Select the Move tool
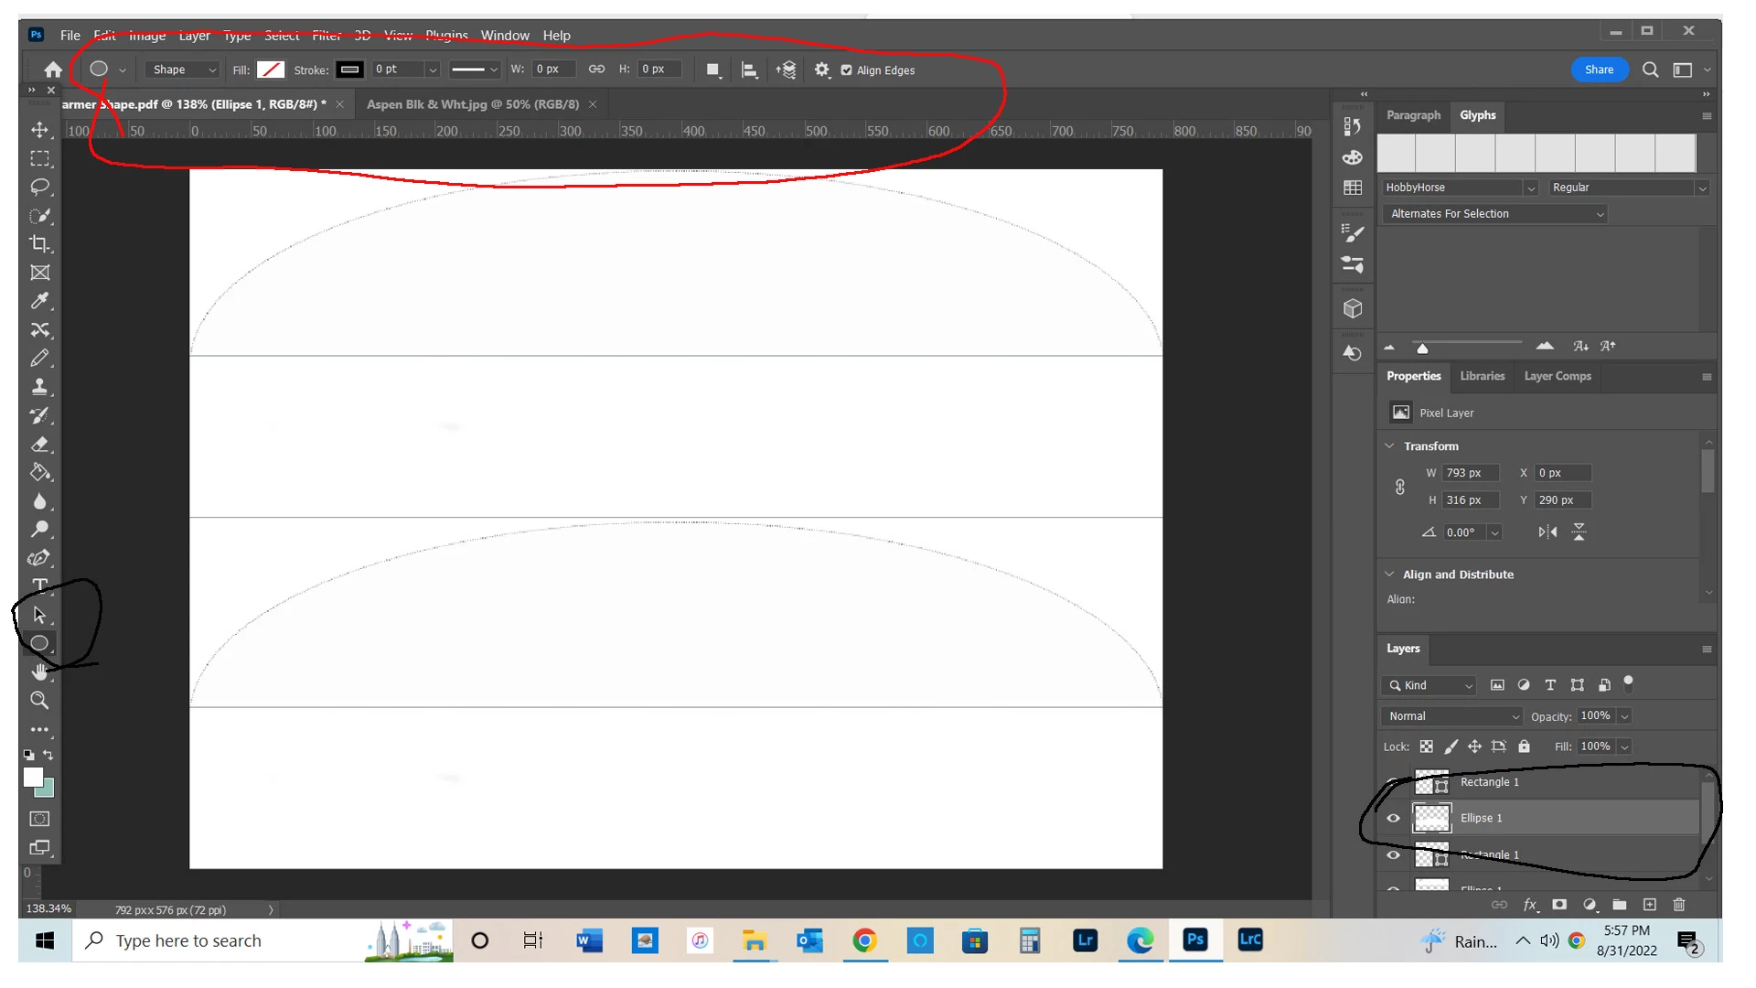The width and height of the screenshot is (1756, 988). pos(39,130)
